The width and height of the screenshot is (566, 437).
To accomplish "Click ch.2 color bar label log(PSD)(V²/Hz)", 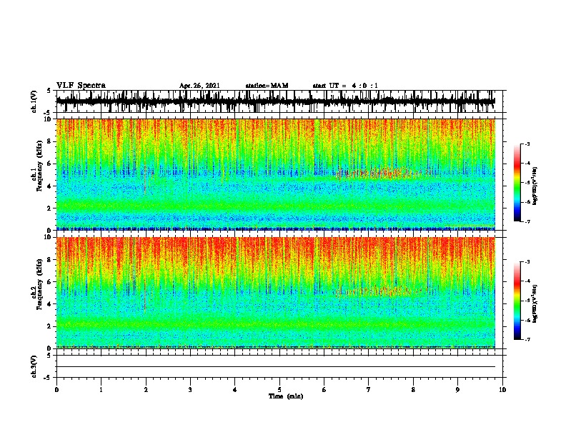I will click(535, 303).
